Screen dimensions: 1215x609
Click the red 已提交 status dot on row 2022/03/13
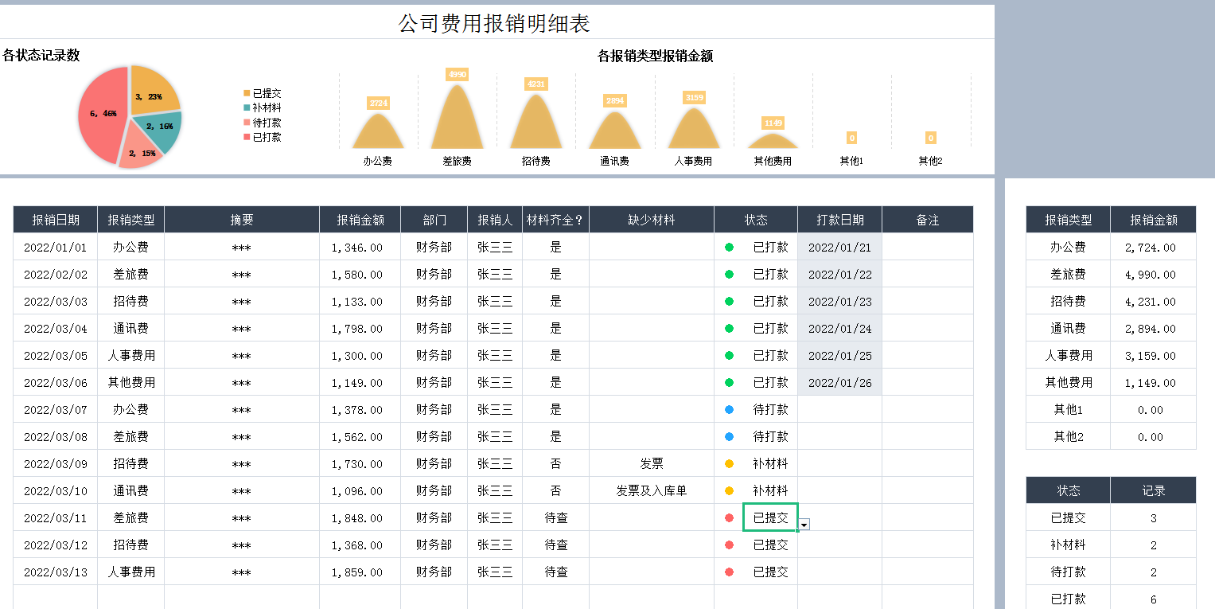(730, 571)
